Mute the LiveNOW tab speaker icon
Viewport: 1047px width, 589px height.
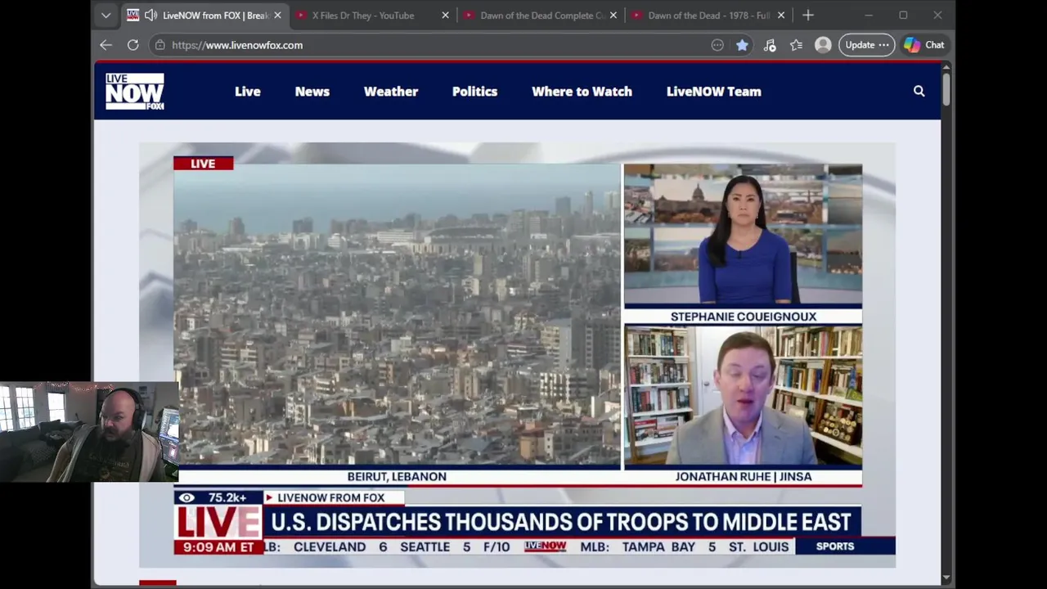(x=151, y=16)
